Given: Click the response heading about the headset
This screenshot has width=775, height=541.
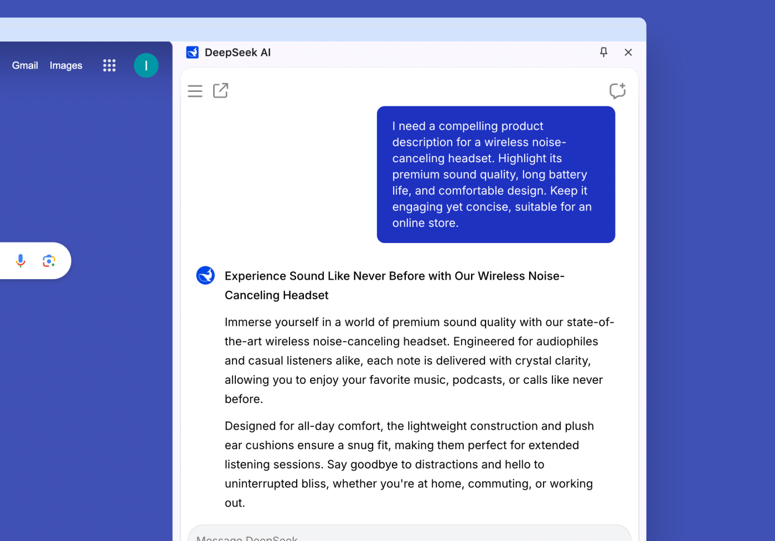Looking at the screenshot, I should click(394, 285).
